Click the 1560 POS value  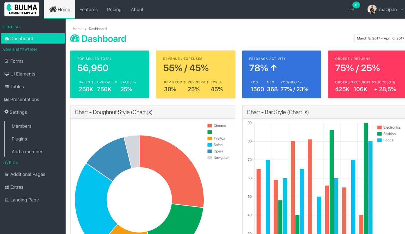pyautogui.click(x=257, y=89)
